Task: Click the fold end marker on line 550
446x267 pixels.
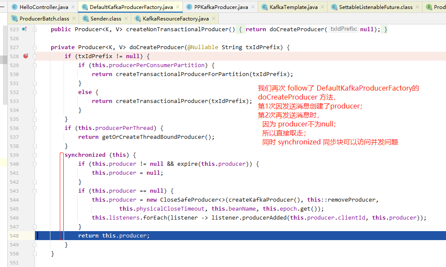Action: pos(35,254)
